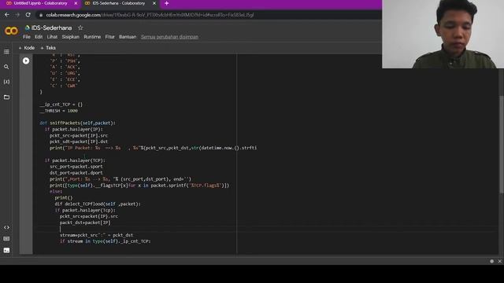Click the stream=pckt_src line
The height and width of the screenshot is (283, 504).
pyautogui.click(x=96, y=235)
